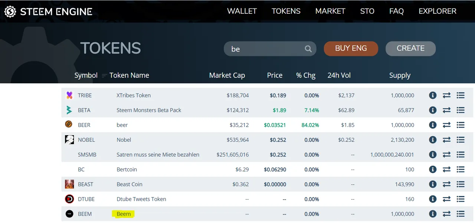Screen dimensions: 475x223
Task: Sort by Token Name column
Action: click(x=129, y=75)
